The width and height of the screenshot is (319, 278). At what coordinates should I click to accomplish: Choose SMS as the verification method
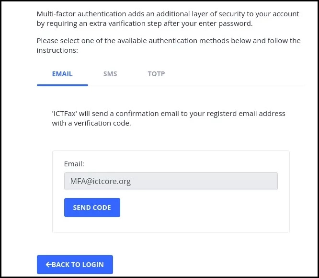(x=110, y=74)
